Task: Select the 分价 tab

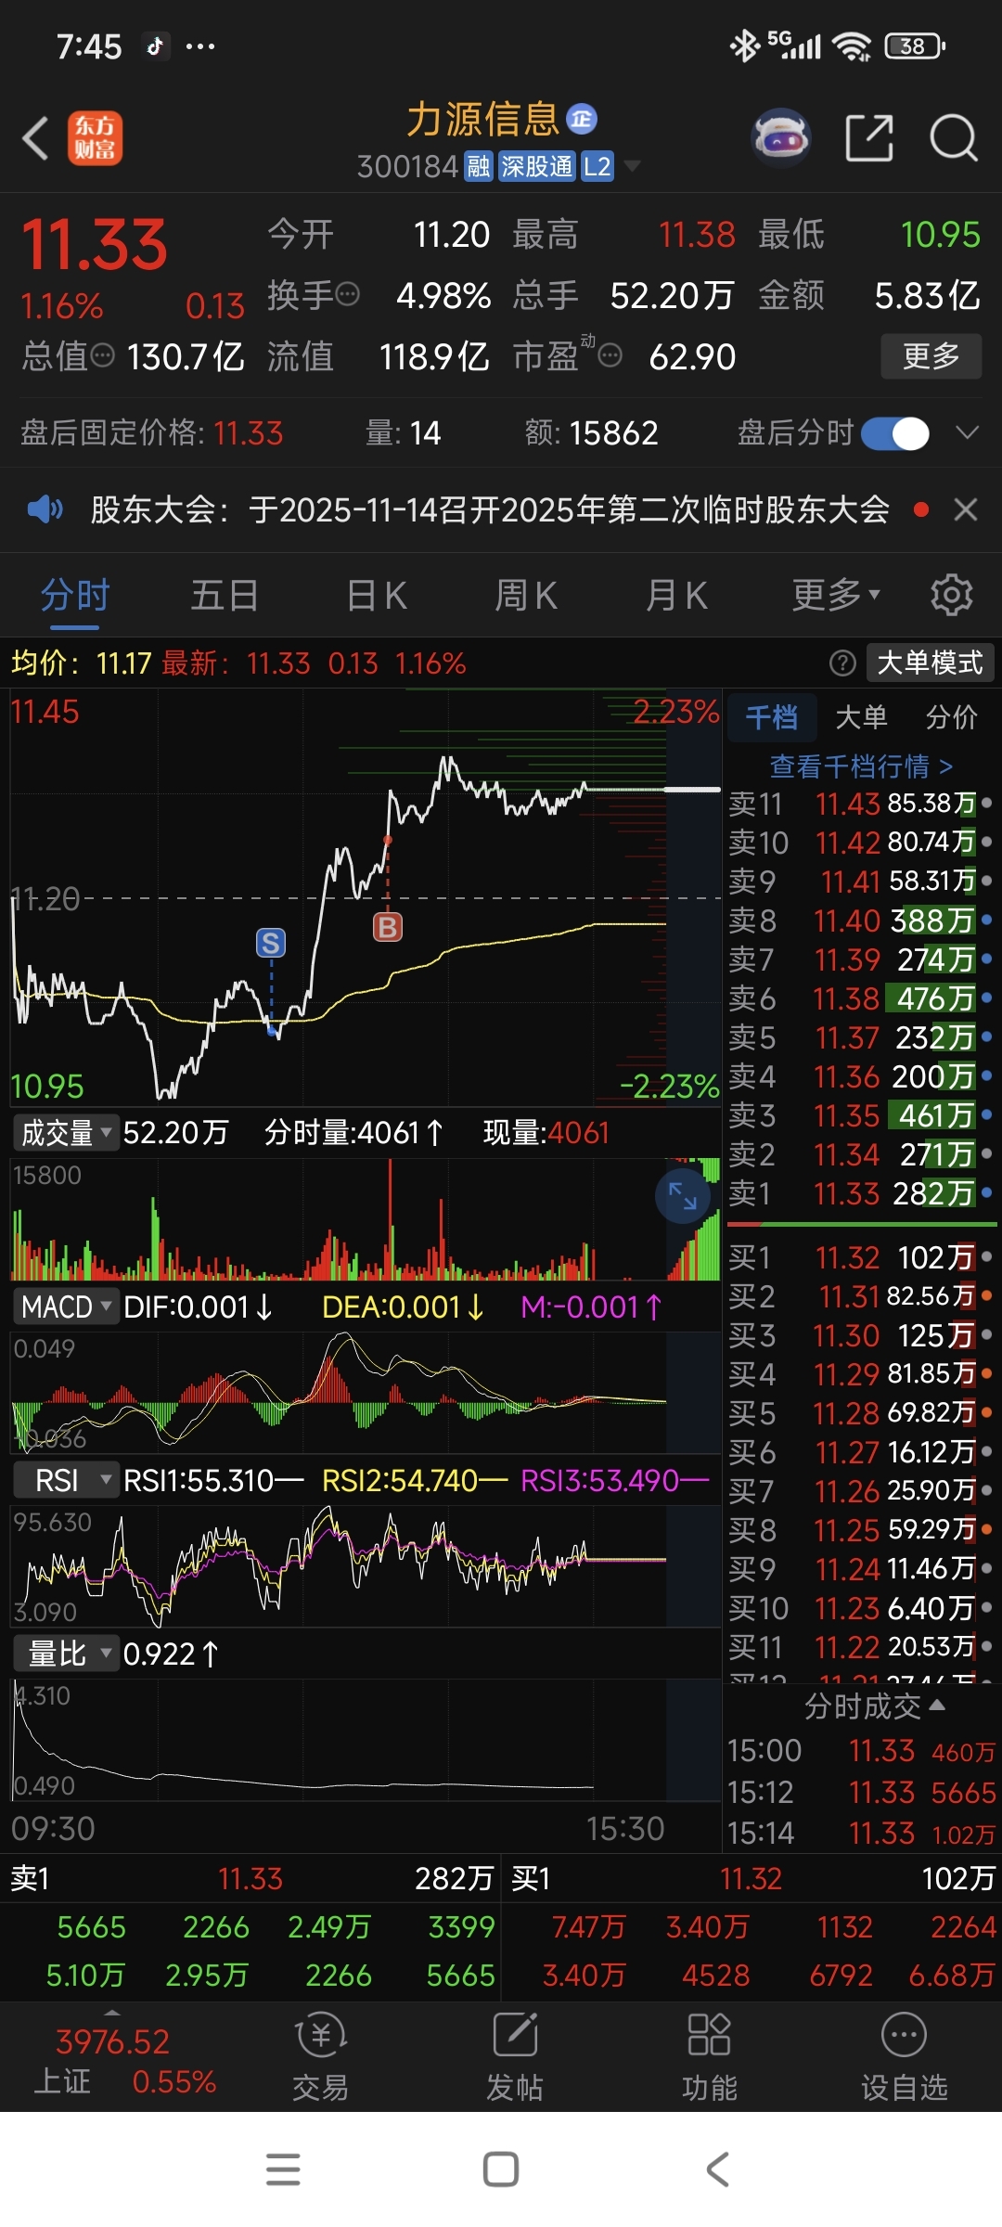Action: click(x=951, y=717)
